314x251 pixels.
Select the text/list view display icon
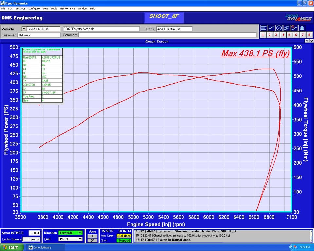[x=263, y=28]
